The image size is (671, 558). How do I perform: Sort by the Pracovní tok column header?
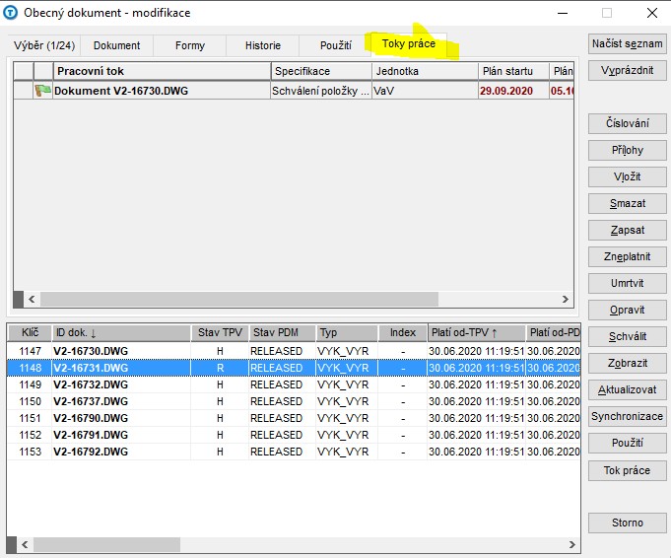click(x=162, y=71)
